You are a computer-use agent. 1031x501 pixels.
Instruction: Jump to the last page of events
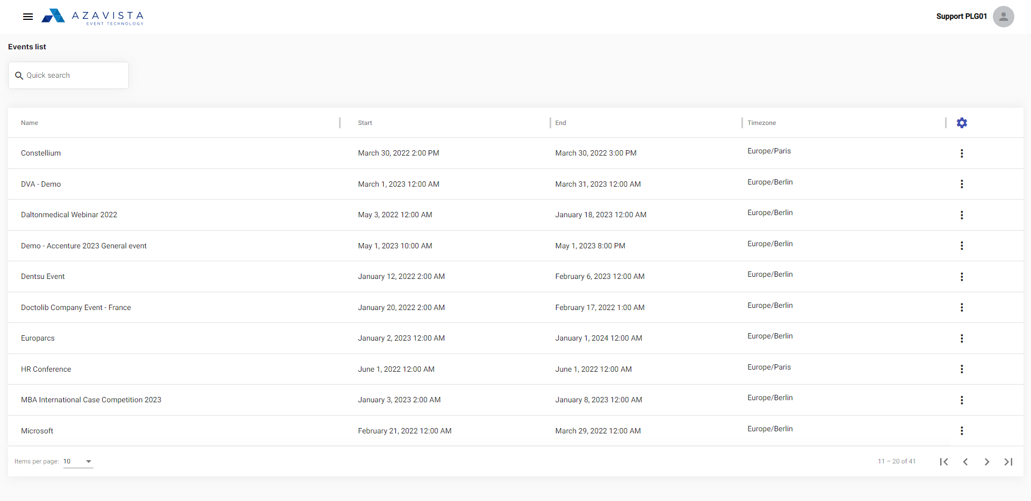tap(1008, 462)
